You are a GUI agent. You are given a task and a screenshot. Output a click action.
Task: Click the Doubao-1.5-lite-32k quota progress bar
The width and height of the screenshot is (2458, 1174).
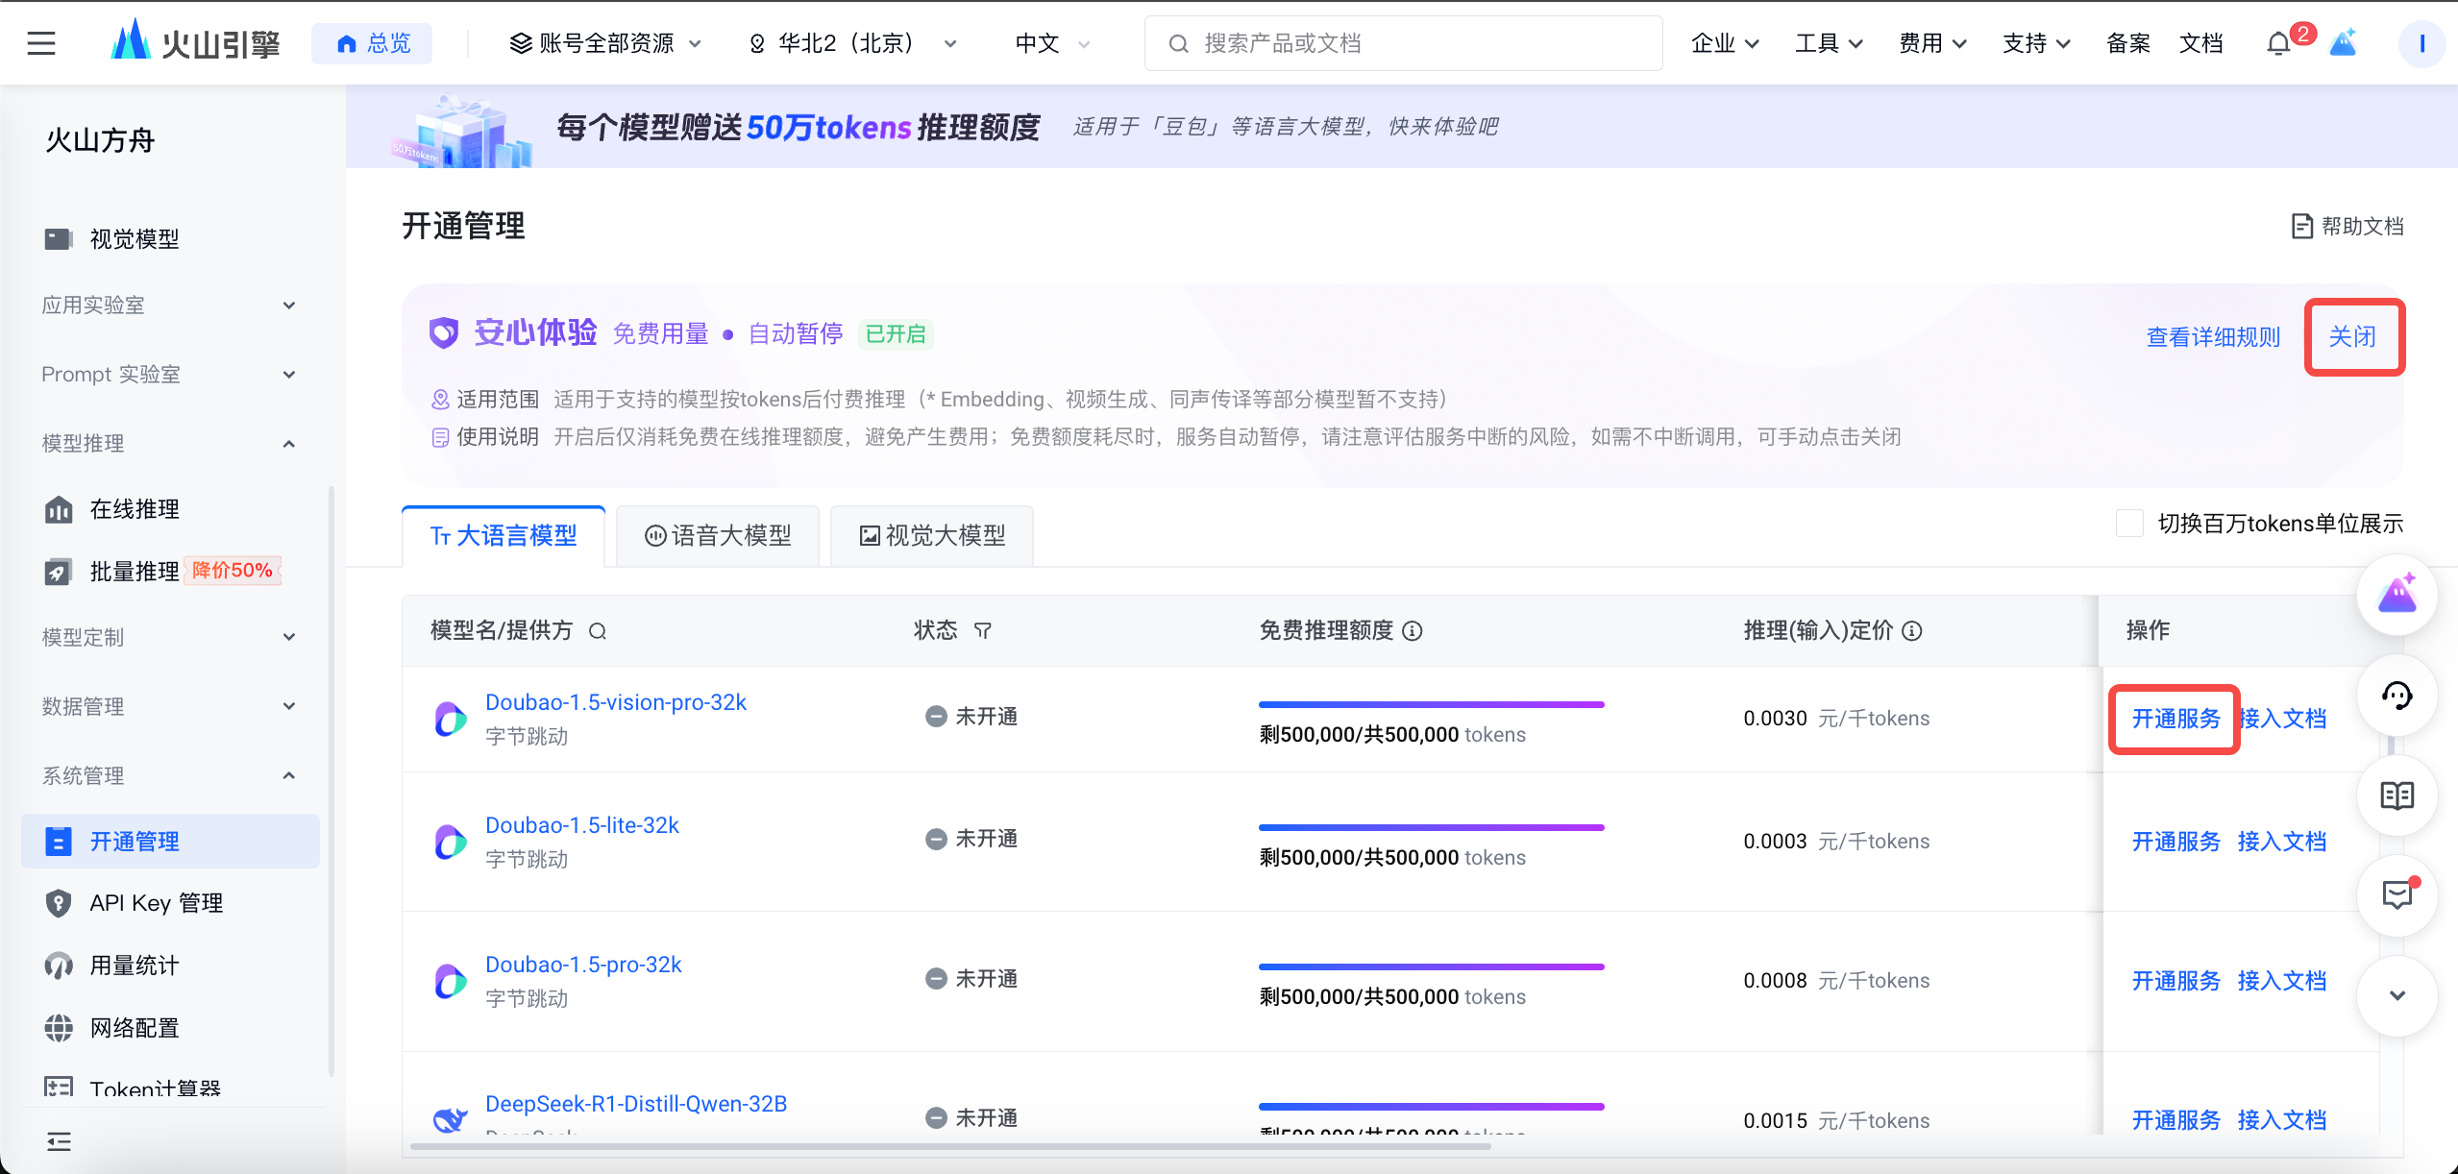(x=1431, y=827)
